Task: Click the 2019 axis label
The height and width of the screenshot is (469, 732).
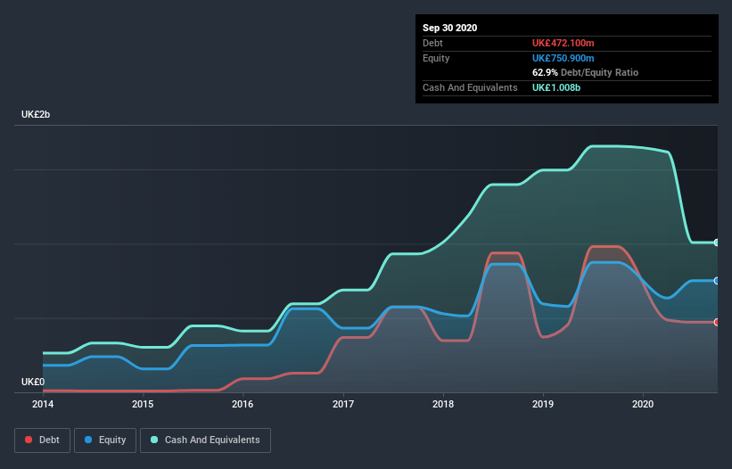Action: (x=543, y=404)
